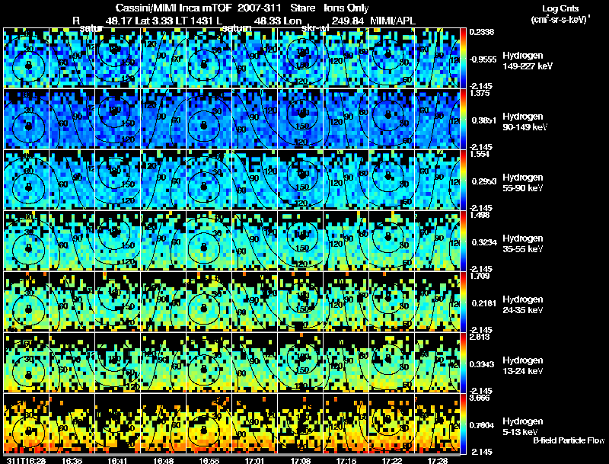Image resolution: width=609 pixels, height=464 pixels.
Task: Click the Cassini/MIMI Inca mTOF title text
Action: pyautogui.click(x=174, y=8)
